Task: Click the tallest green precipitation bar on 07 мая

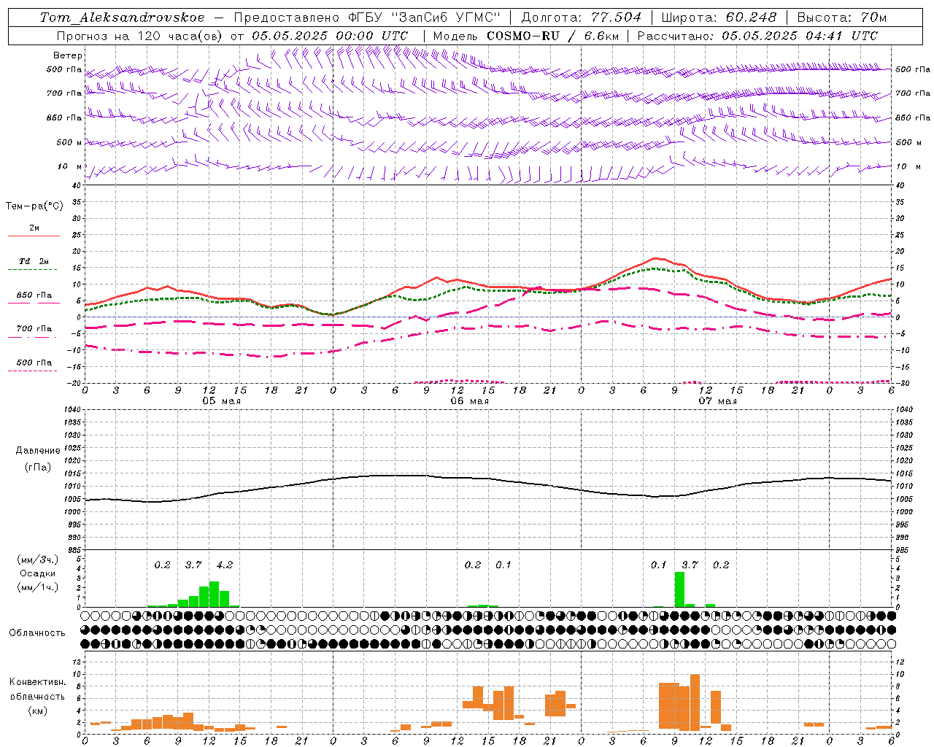Action: tap(679, 589)
